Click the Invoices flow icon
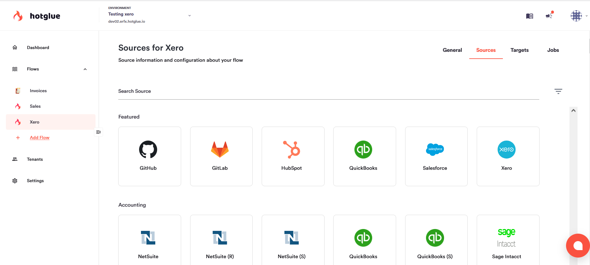 (x=18, y=91)
